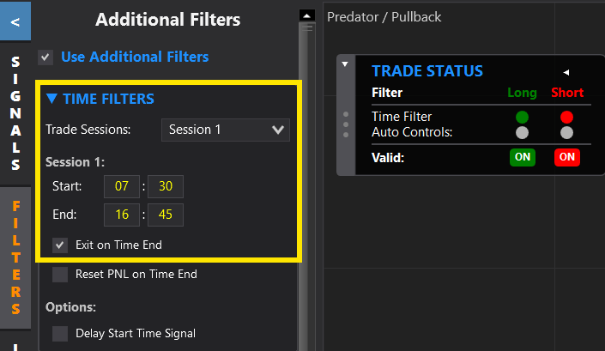Click the green Long Time Filter indicator
Viewport: 605px width, 351px height.
[x=522, y=117]
